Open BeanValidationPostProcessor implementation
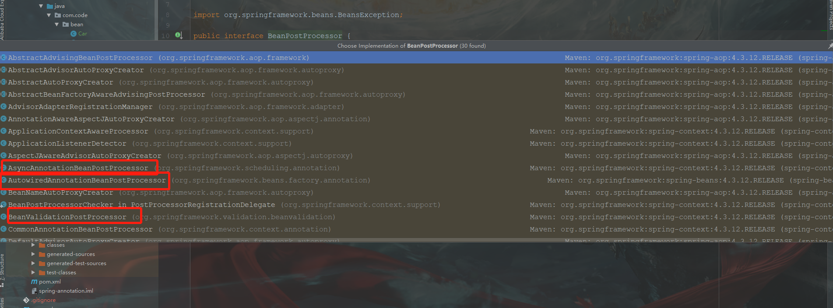The image size is (833, 308). coord(416,217)
